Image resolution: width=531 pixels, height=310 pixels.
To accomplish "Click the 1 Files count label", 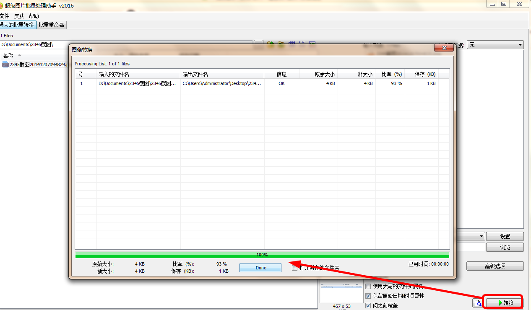I will click(6, 36).
